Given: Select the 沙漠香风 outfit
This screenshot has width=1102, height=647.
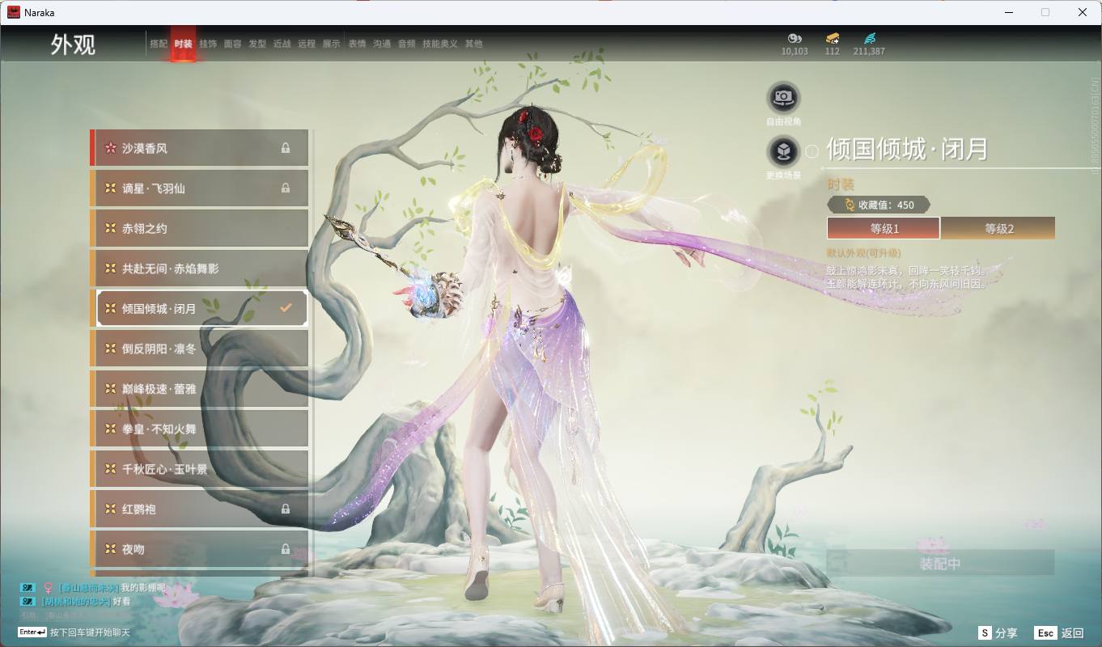Looking at the screenshot, I should [199, 148].
